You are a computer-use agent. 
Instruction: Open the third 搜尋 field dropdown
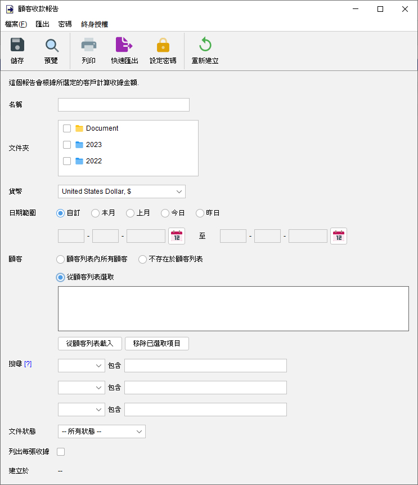coord(82,410)
